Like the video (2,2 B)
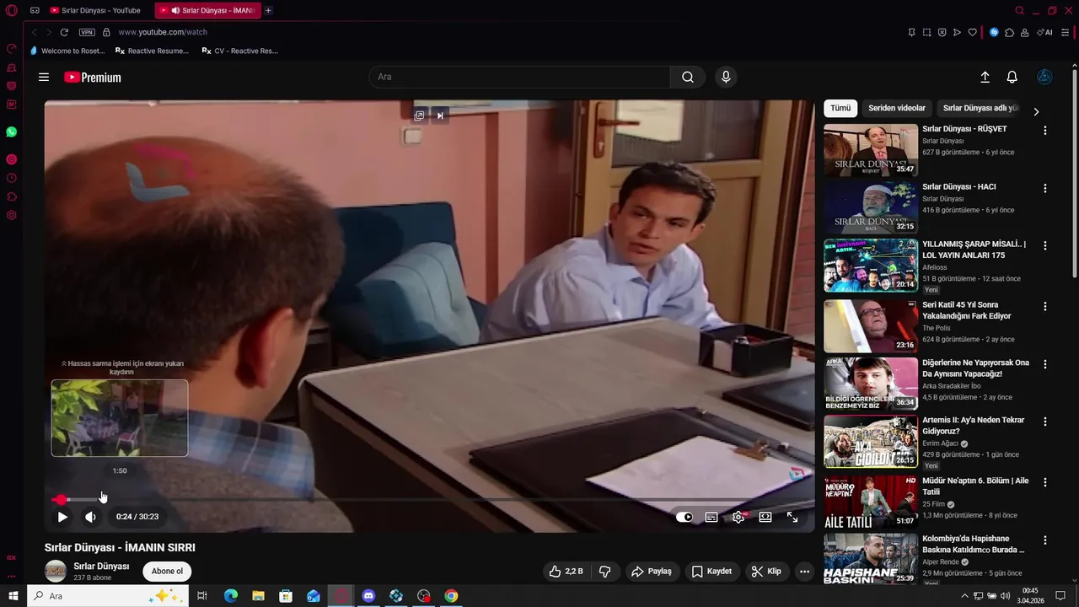This screenshot has height=607, width=1079. [x=566, y=572]
